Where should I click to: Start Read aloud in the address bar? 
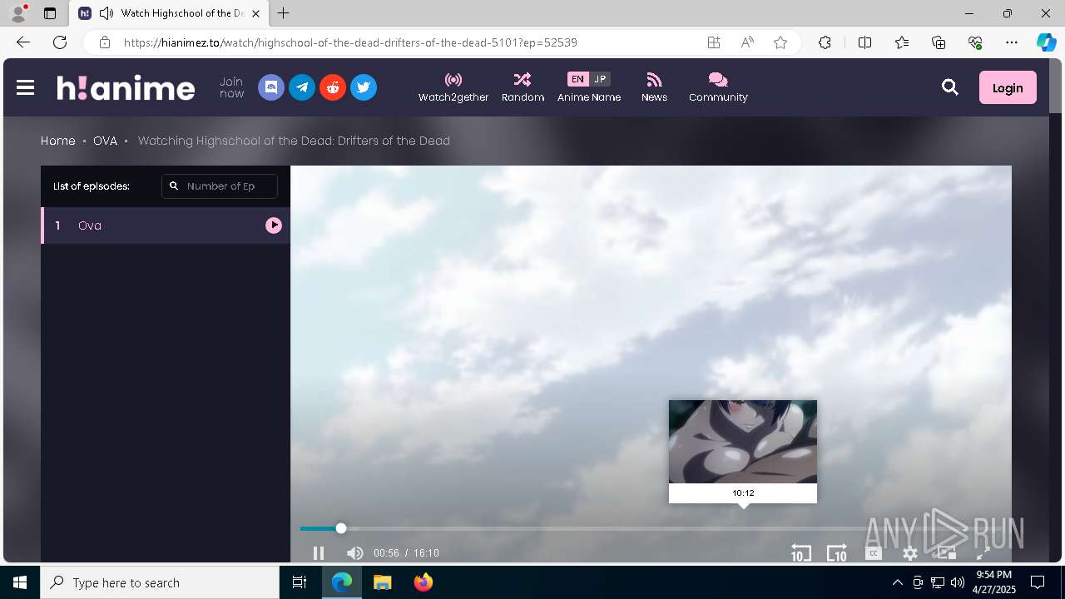tap(747, 42)
